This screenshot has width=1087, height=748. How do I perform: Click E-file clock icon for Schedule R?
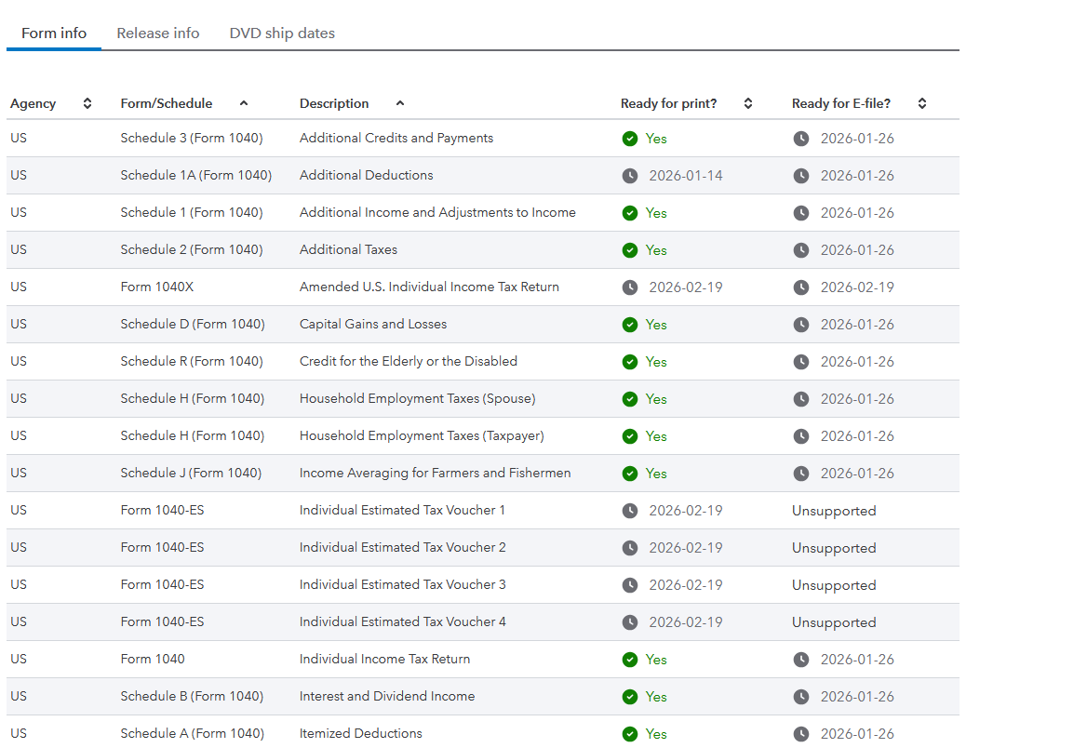(801, 362)
